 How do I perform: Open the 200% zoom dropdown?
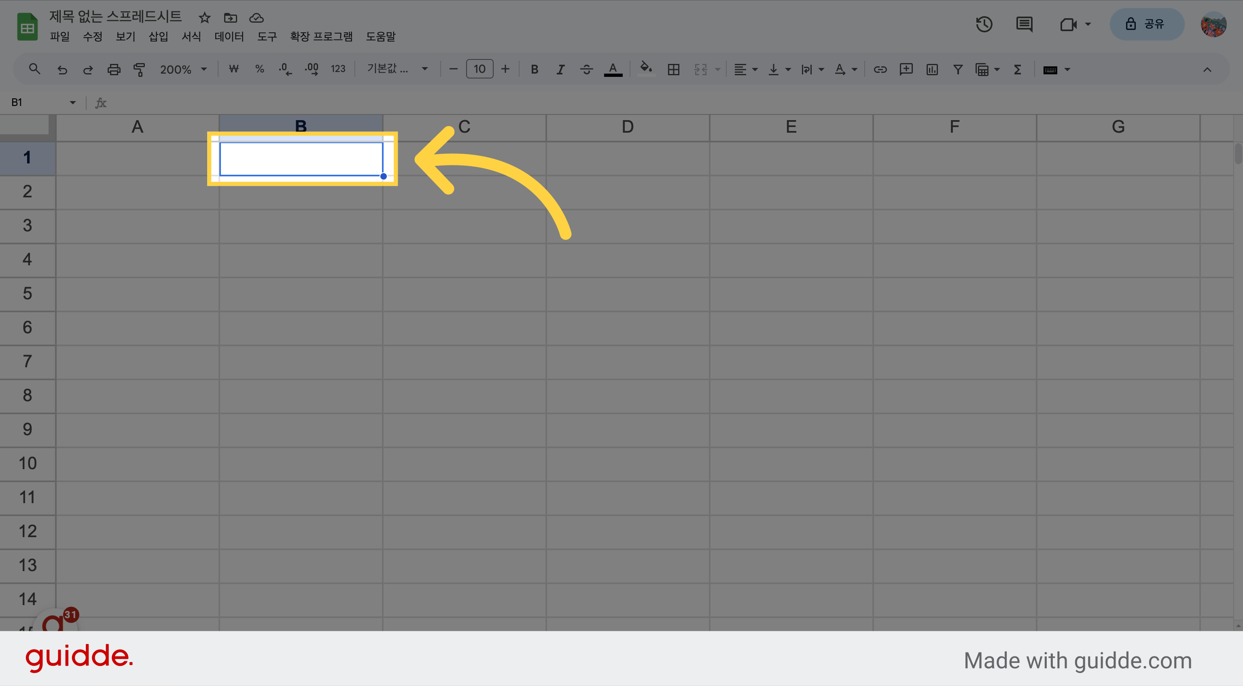click(183, 70)
